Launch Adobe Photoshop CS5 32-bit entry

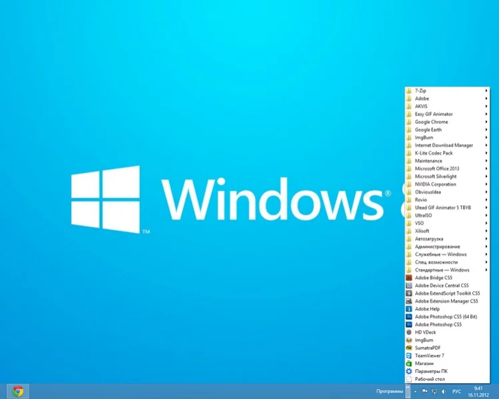click(x=447, y=324)
